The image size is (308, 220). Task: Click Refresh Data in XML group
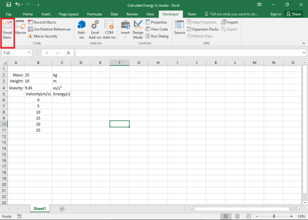[200, 36]
